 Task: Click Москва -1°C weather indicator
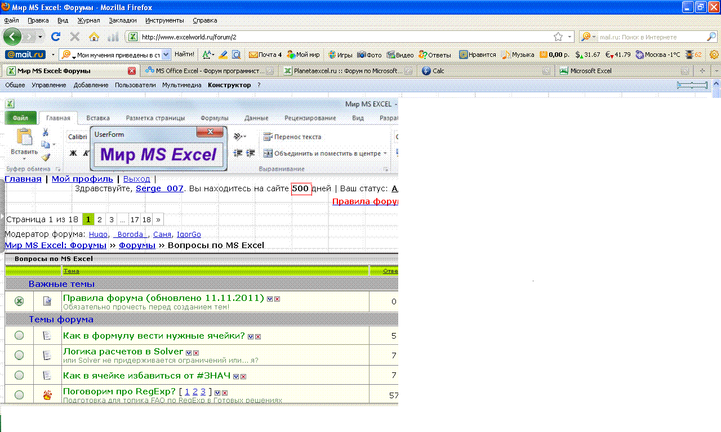click(657, 55)
